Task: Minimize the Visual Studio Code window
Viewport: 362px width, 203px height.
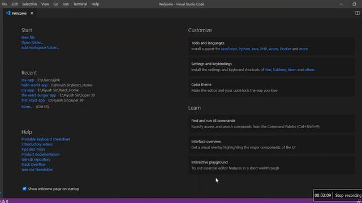Action: (342, 4)
